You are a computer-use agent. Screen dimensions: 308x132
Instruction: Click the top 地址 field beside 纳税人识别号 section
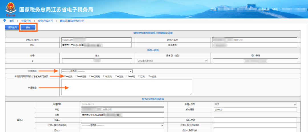96,45
